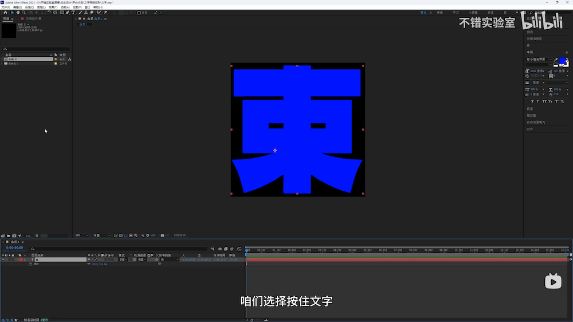Open layer 1 blending mode dropdown
Image resolution: width=573 pixels, height=322 pixels.
(x=123, y=260)
